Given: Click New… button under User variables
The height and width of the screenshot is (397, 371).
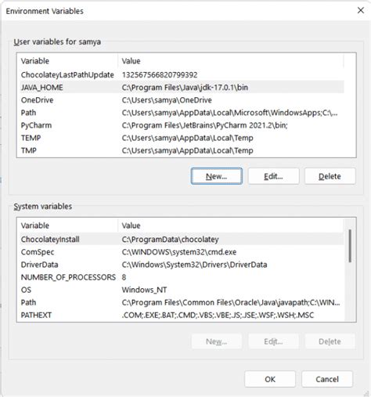Looking at the screenshot, I should [216, 176].
